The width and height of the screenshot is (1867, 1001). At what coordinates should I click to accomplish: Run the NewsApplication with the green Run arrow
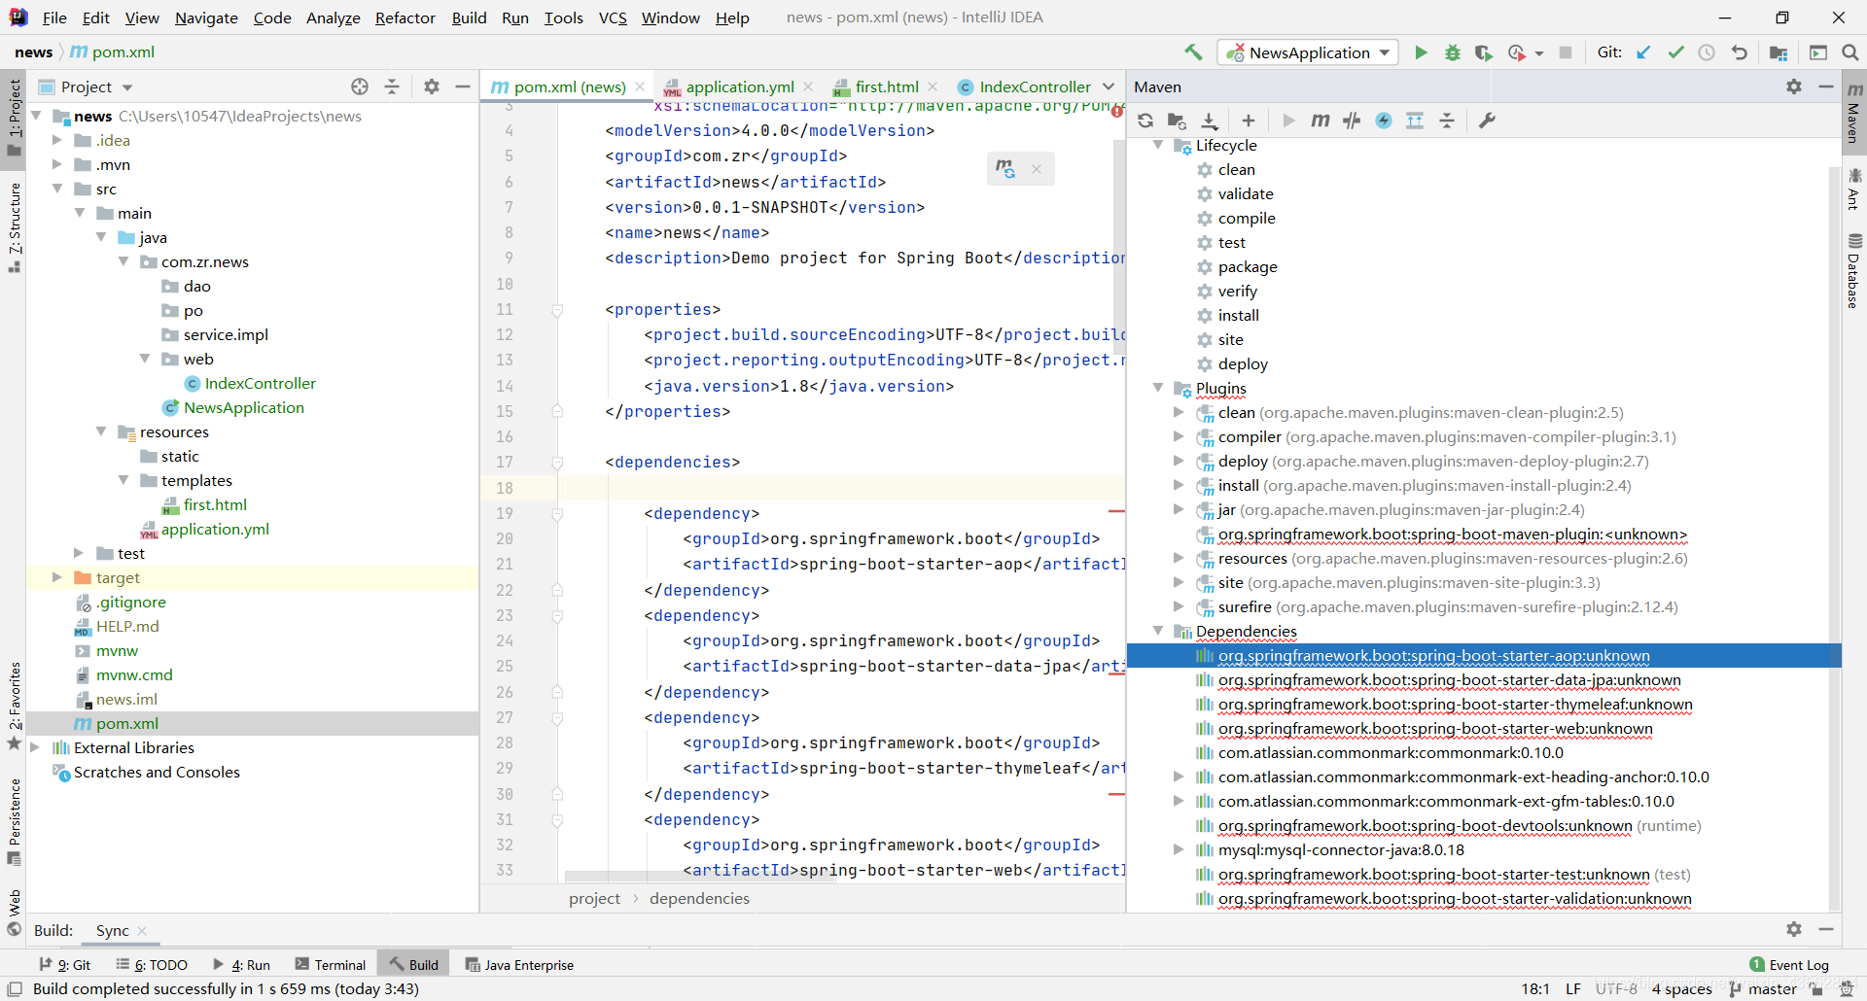point(1421,52)
